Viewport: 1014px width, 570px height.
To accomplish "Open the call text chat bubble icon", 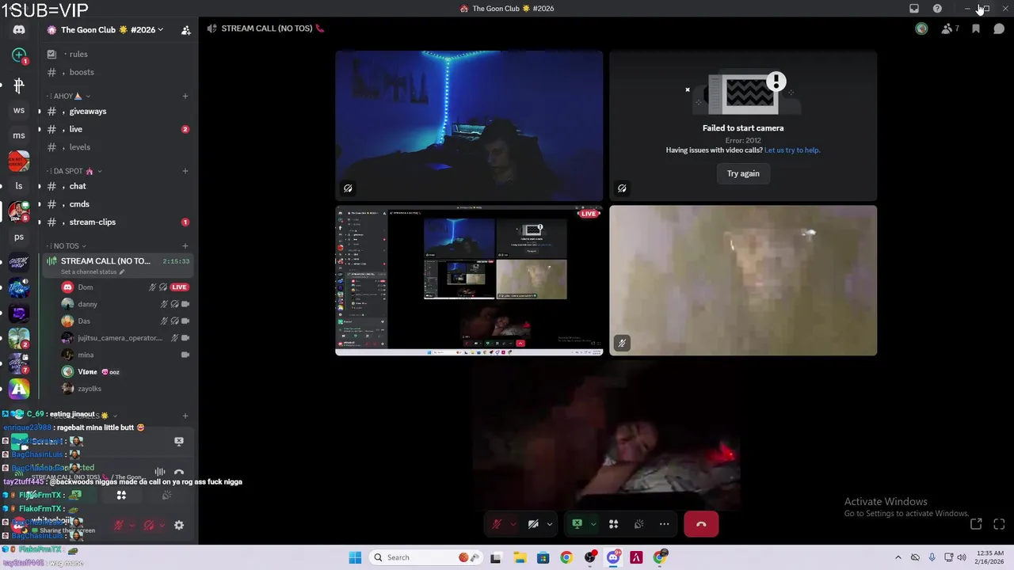I will pos(999,28).
